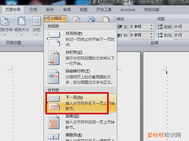Viewport: 189px width, 141px height.
Task: Click the 分页符 section header text
Action: point(53,26)
